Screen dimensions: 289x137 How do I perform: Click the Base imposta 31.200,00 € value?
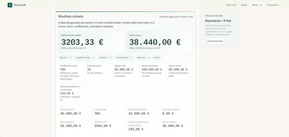tap(70, 126)
